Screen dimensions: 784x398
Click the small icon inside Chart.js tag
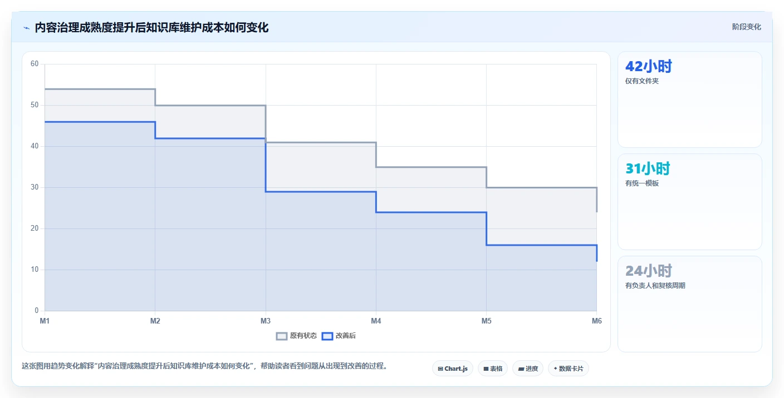(x=440, y=369)
